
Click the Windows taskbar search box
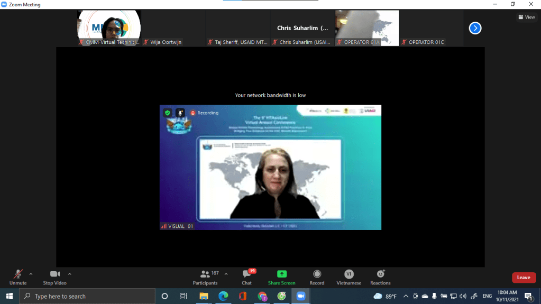[x=87, y=296]
